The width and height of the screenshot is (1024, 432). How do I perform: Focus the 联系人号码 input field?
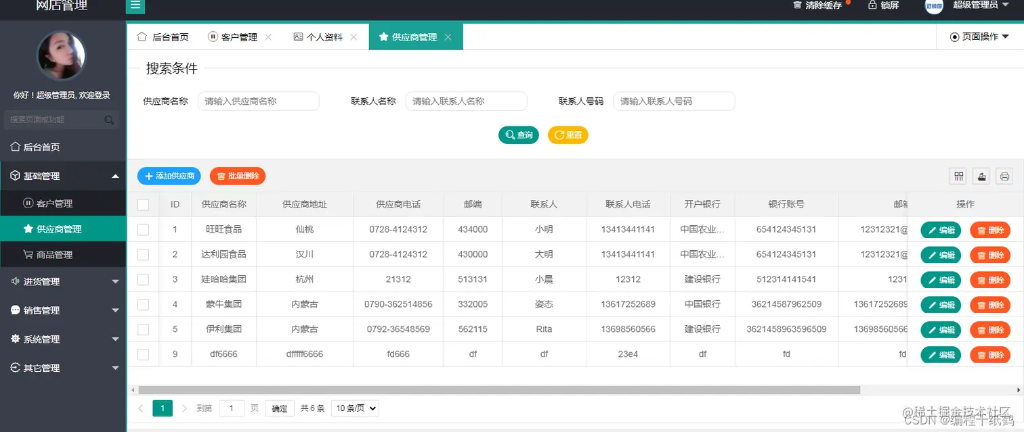tap(675, 101)
